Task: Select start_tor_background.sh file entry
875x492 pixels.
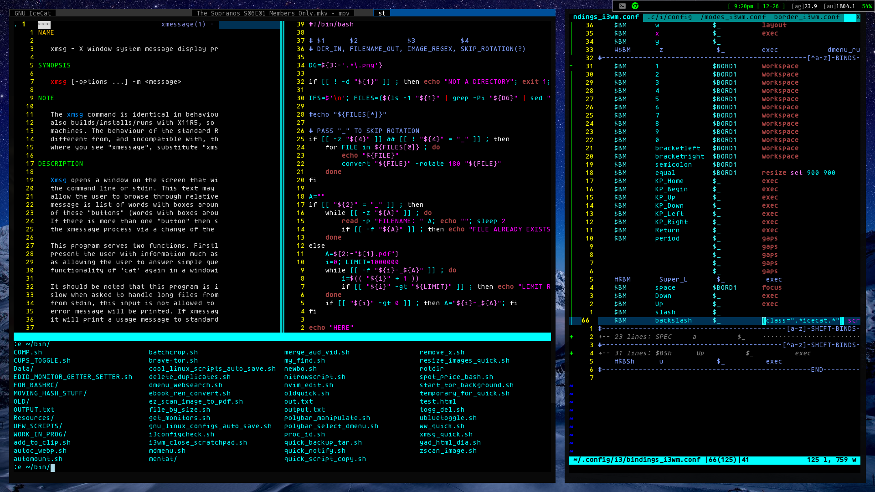Action: [x=467, y=385]
